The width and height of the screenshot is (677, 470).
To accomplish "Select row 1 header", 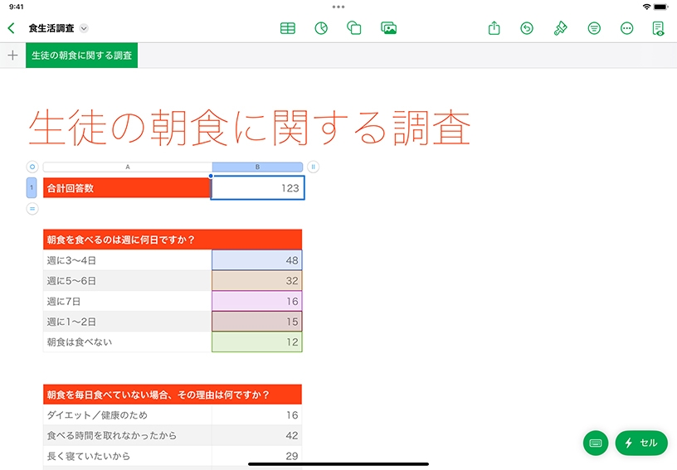I will tap(32, 187).
